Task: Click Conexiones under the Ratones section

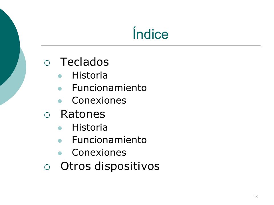Action: pos(99,153)
